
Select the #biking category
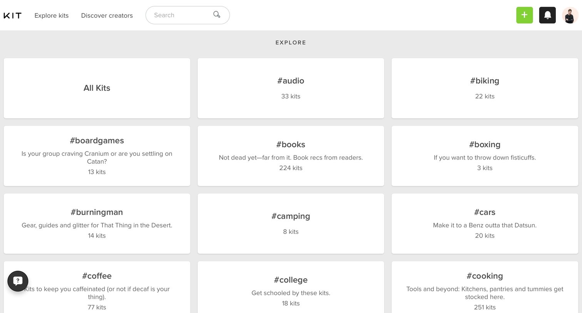[485, 88]
